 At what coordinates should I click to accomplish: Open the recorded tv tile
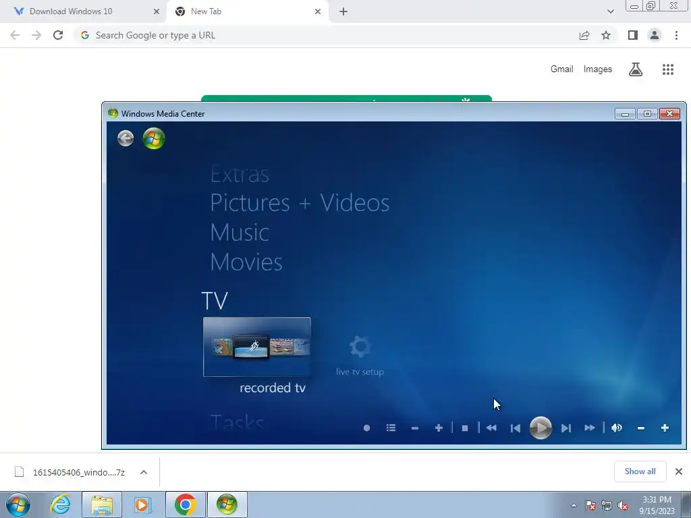(x=257, y=347)
